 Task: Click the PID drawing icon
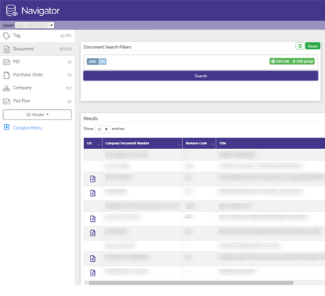[x=7, y=62]
